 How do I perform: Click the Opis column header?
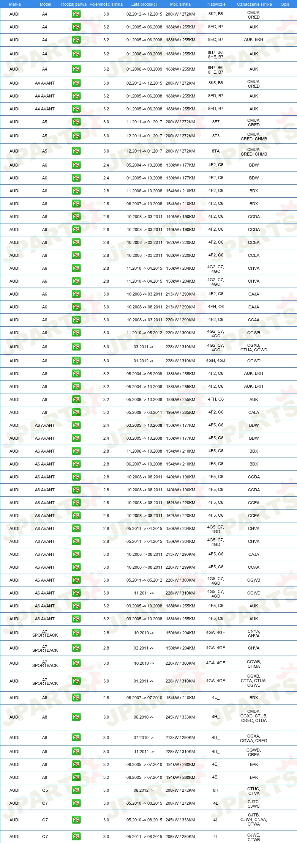point(285,4)
